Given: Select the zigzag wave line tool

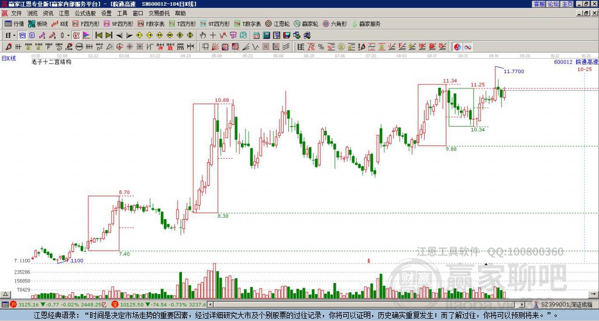Looking at the screenshot, I should 256,47.
